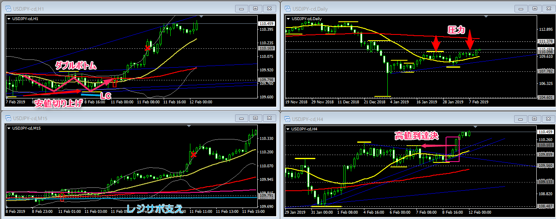Click price label 112.895 on Daily price axis
Viewport: 556px width, 219px height.
click(x=546, y=30)
